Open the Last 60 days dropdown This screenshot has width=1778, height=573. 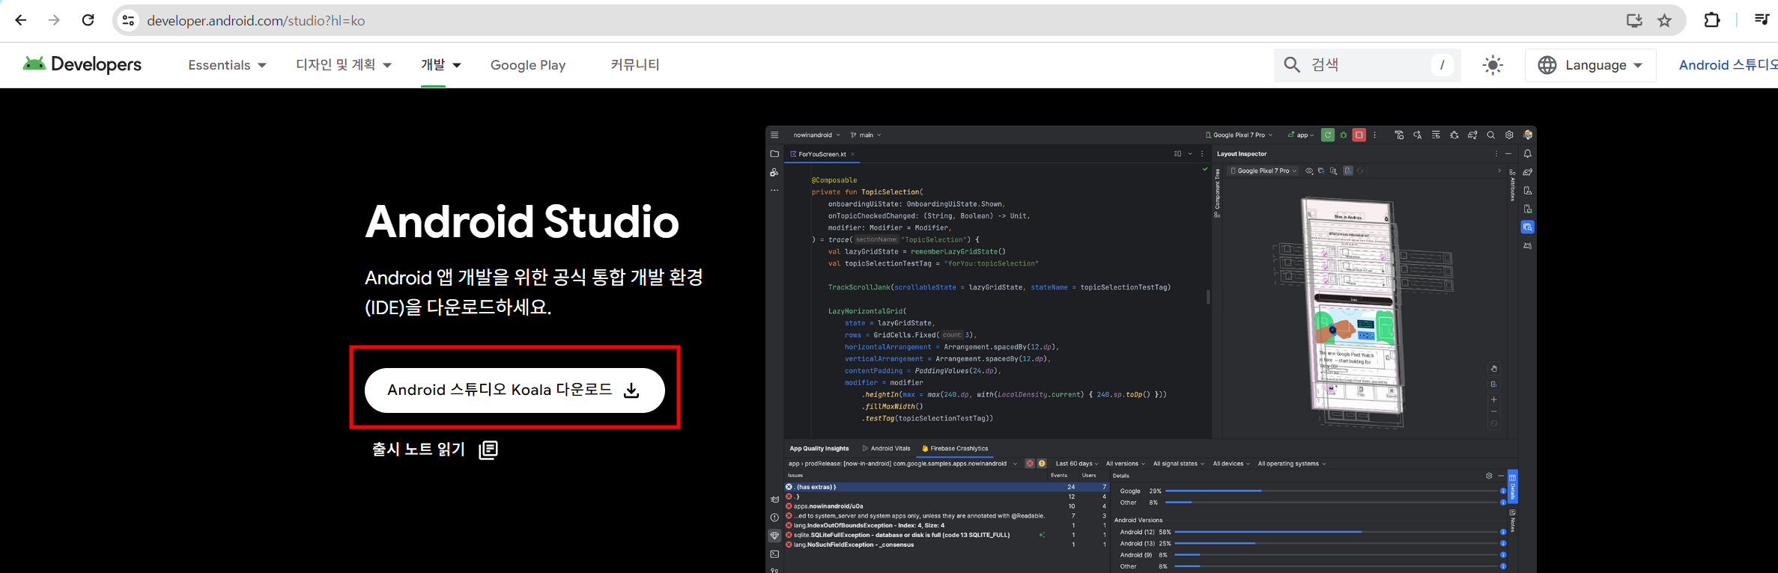[x=1077, y=464]
